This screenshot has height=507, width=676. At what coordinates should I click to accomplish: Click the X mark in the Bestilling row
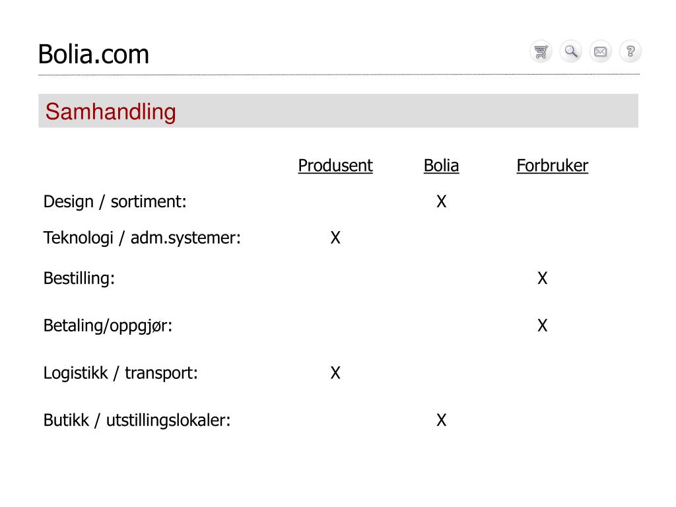pos(543,278)
